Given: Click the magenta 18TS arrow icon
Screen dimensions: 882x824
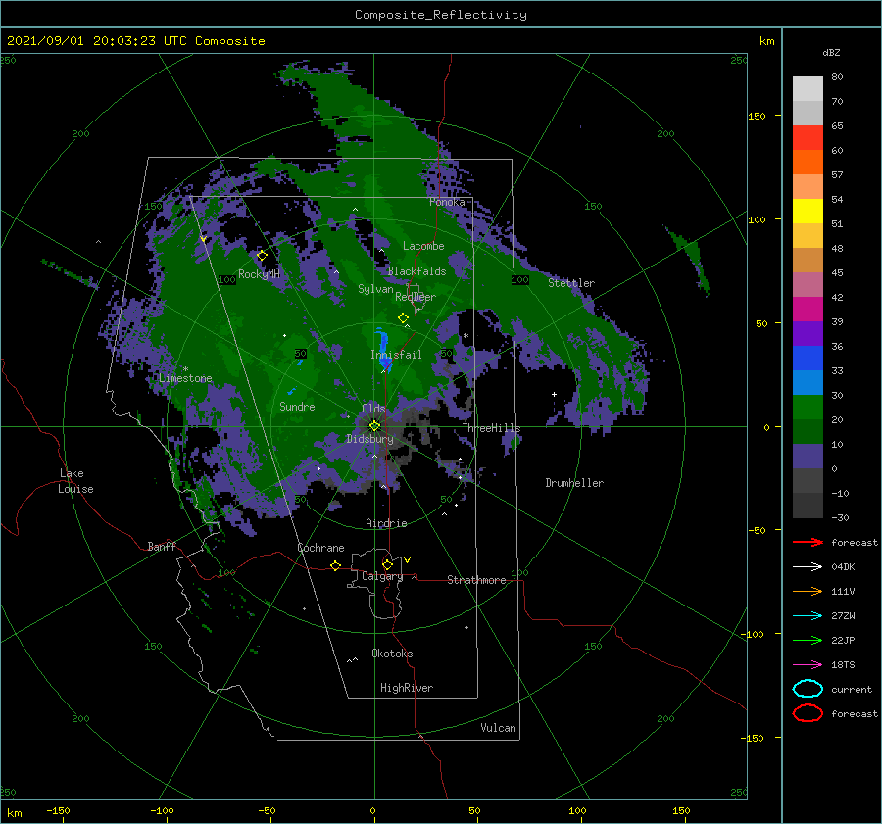Looking at the screenshot, I should pos(808,665).
